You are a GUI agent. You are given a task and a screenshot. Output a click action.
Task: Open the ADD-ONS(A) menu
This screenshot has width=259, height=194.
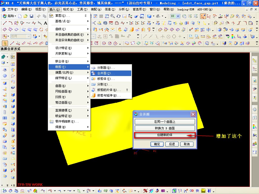pos(205,9)
